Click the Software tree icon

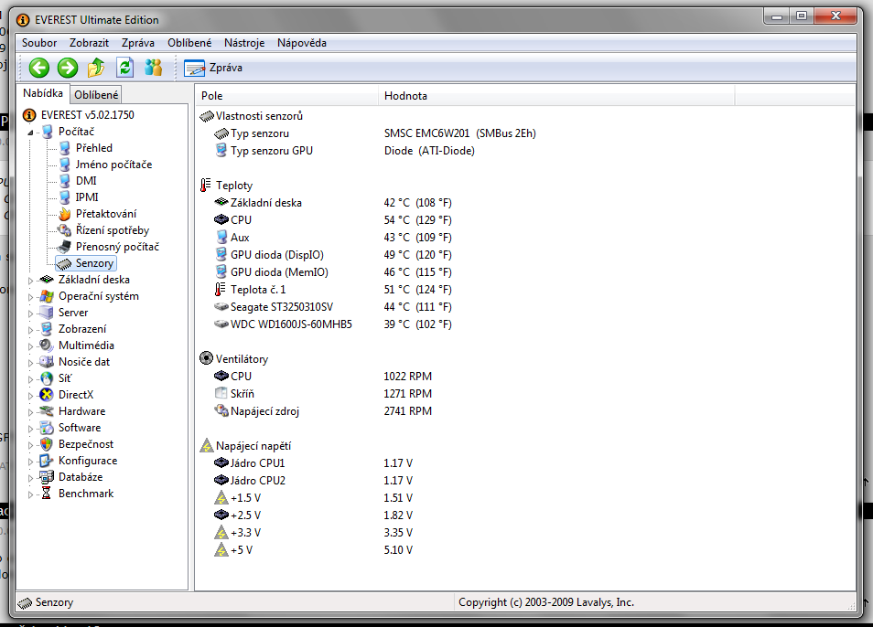tap(47, 428)
